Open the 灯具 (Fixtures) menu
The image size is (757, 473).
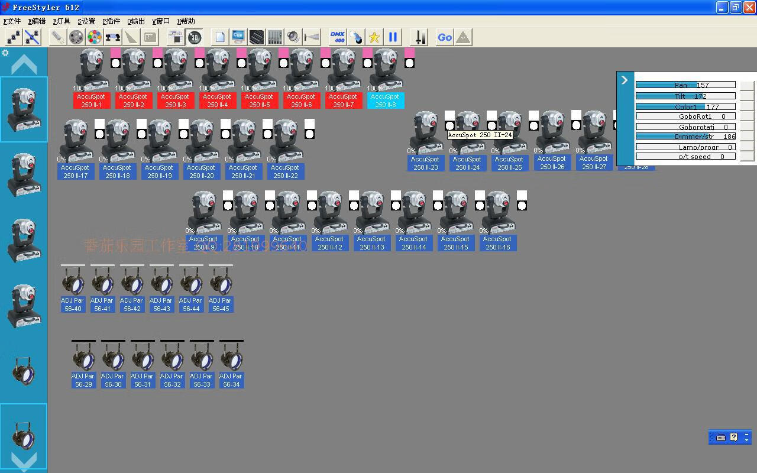[62, 21]
